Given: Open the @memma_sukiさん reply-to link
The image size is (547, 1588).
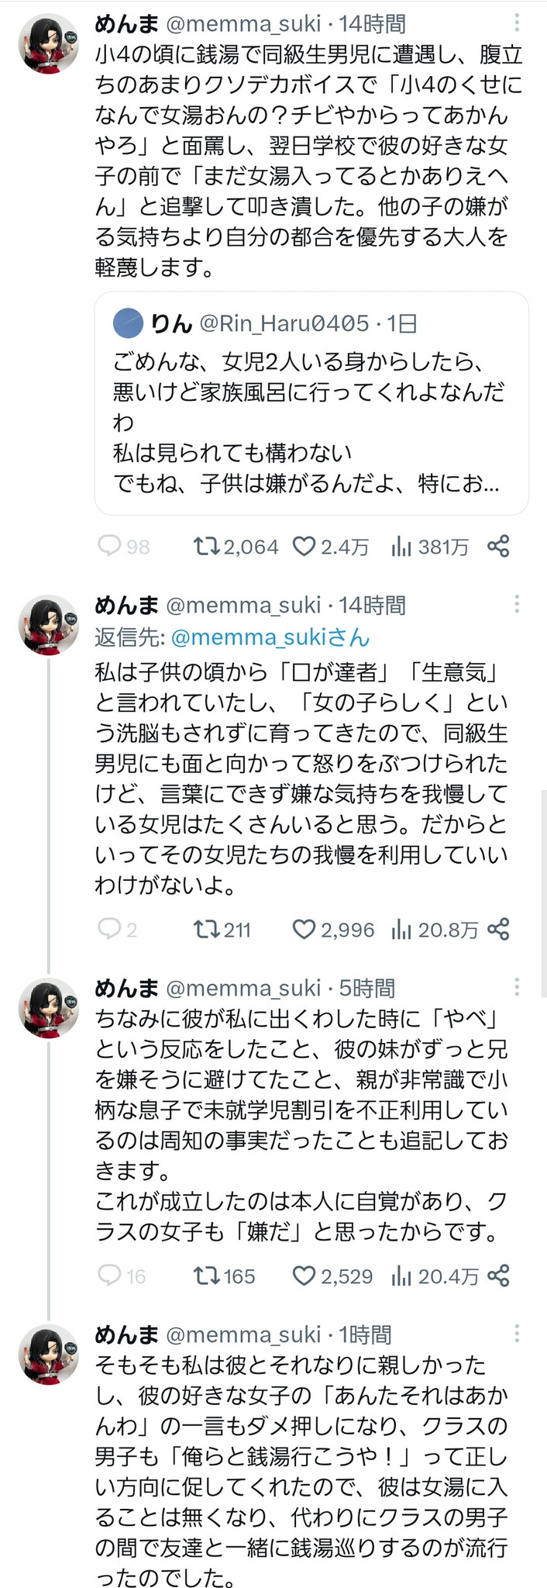Looking at the screenshot, I should pyautogui.click(x=270, y=637).
